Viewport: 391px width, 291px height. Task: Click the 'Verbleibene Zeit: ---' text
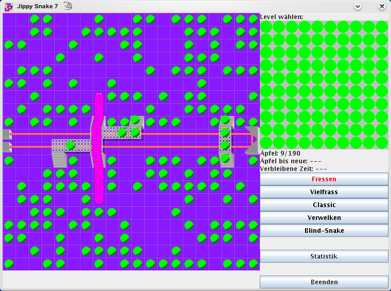(x=293, y=169)
